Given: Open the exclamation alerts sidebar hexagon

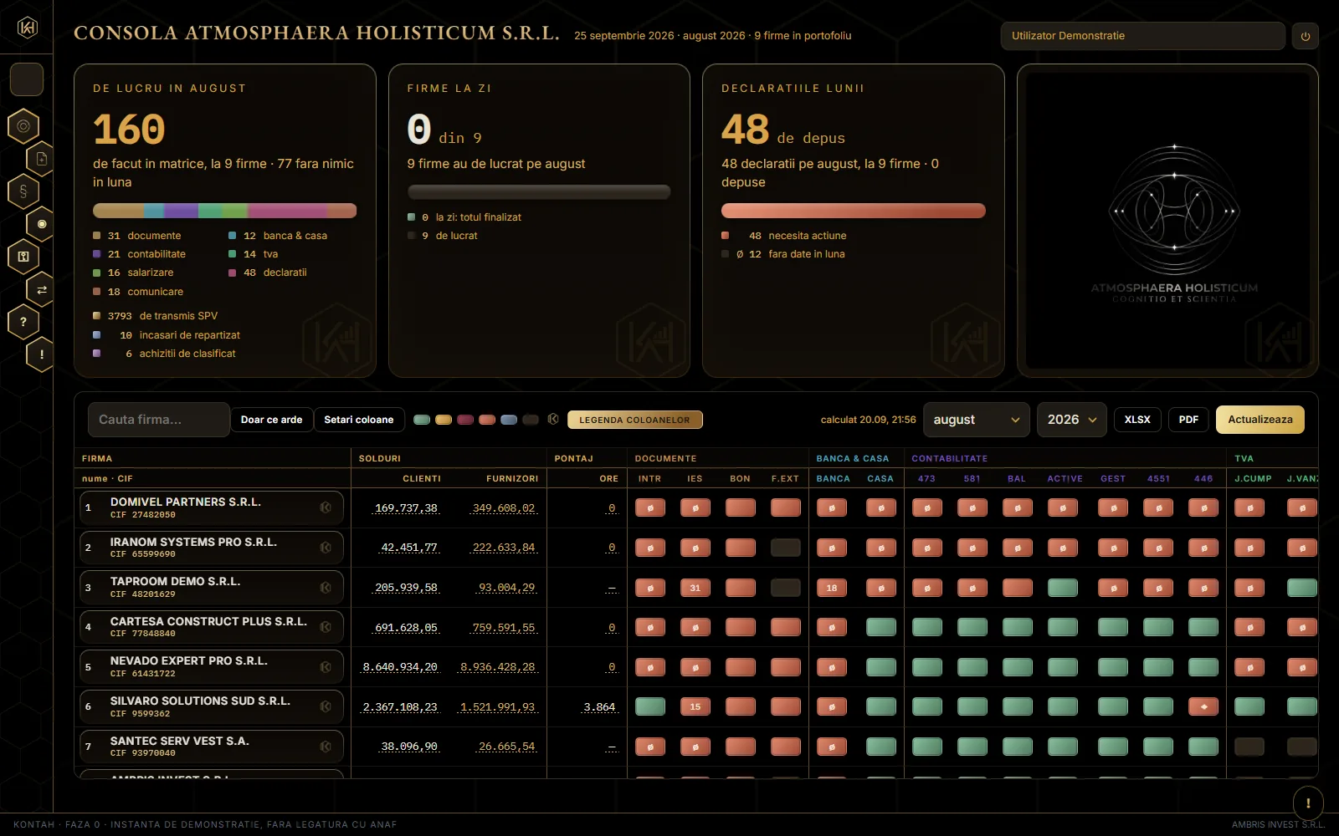Looking at the screenshot, I should coord(42,354).
